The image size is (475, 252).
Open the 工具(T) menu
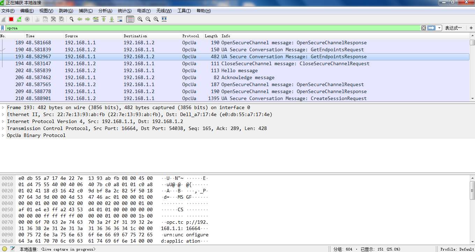click(x=184, y=11)
